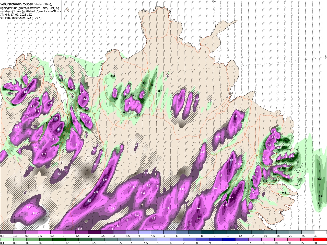Click the pale pink 16 rain legend swatch

point(268,240)
